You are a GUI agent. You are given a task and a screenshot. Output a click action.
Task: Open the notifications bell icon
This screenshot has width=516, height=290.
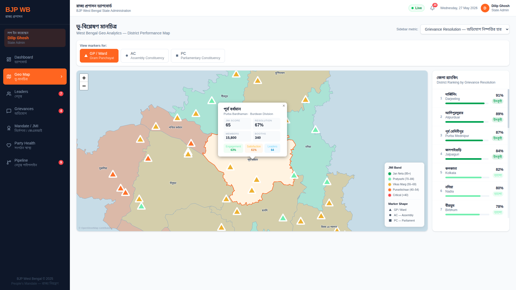click(432, 8)
